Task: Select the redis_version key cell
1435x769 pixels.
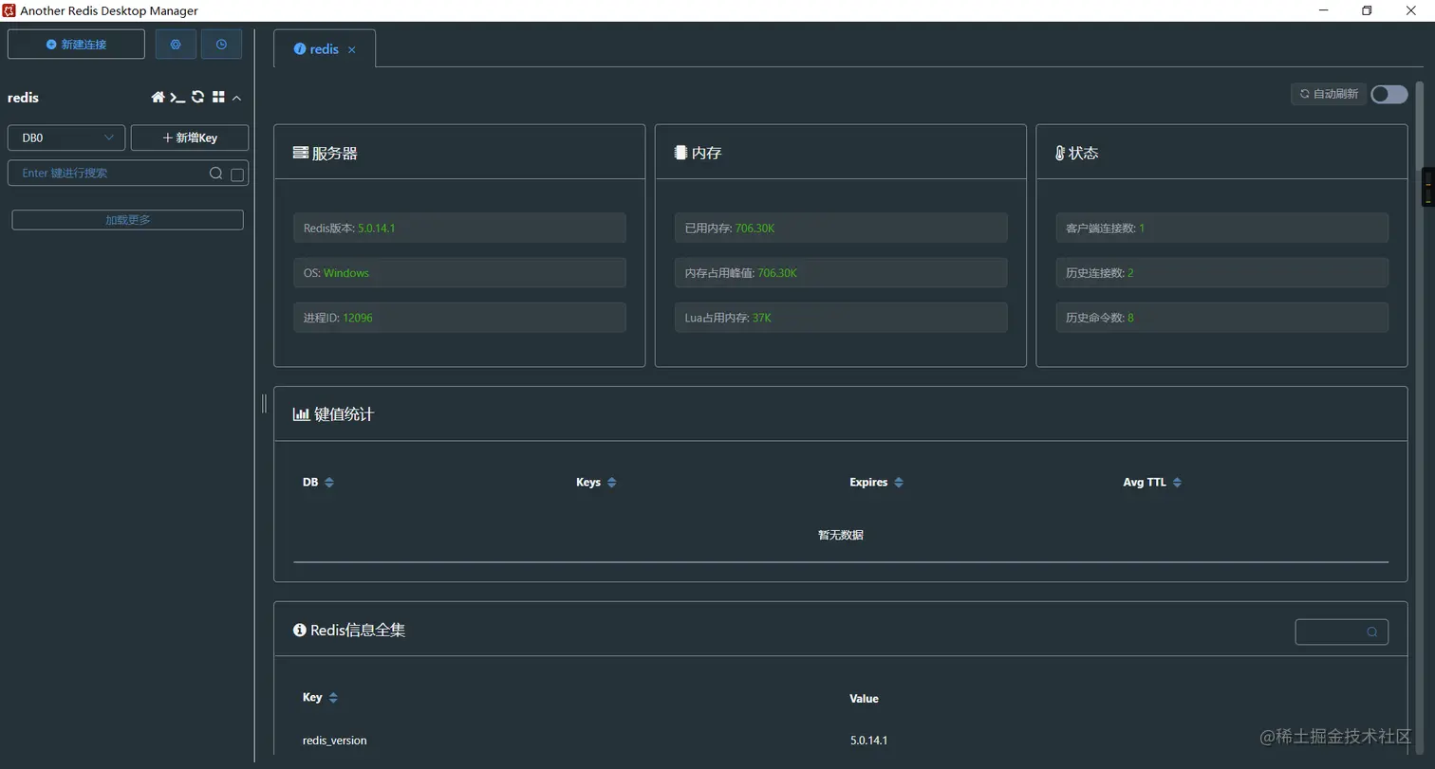Action: click(335, 741)
